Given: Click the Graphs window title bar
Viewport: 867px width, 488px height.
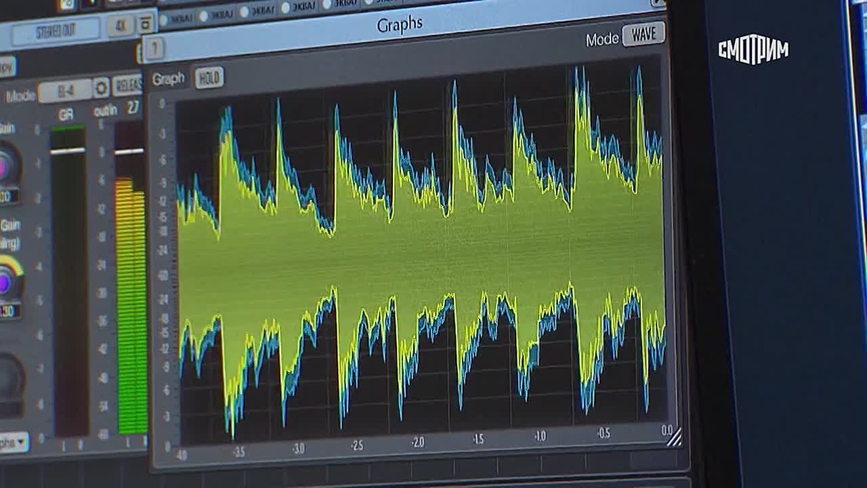Looking at the screenshot, I should click(400, 25).
